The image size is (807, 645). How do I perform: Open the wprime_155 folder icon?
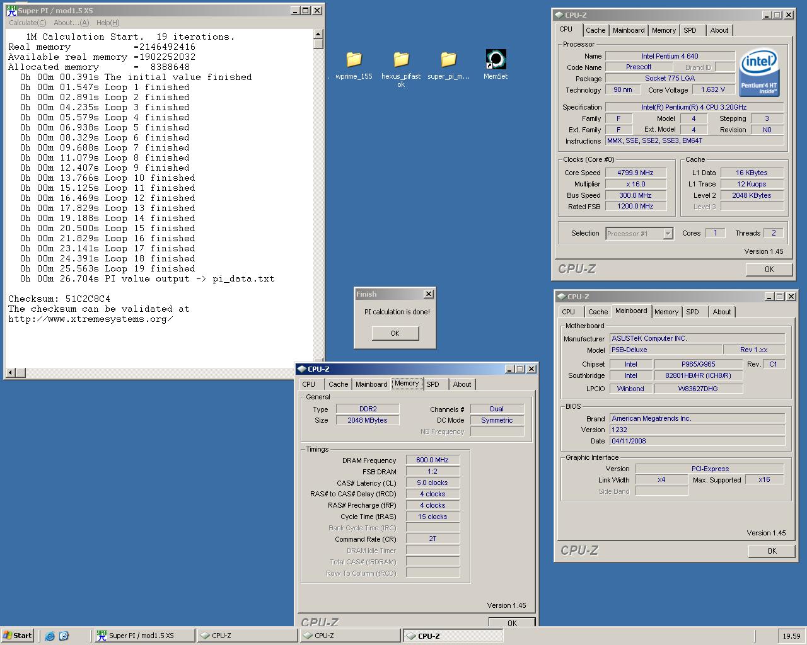(x=354, y=60)
